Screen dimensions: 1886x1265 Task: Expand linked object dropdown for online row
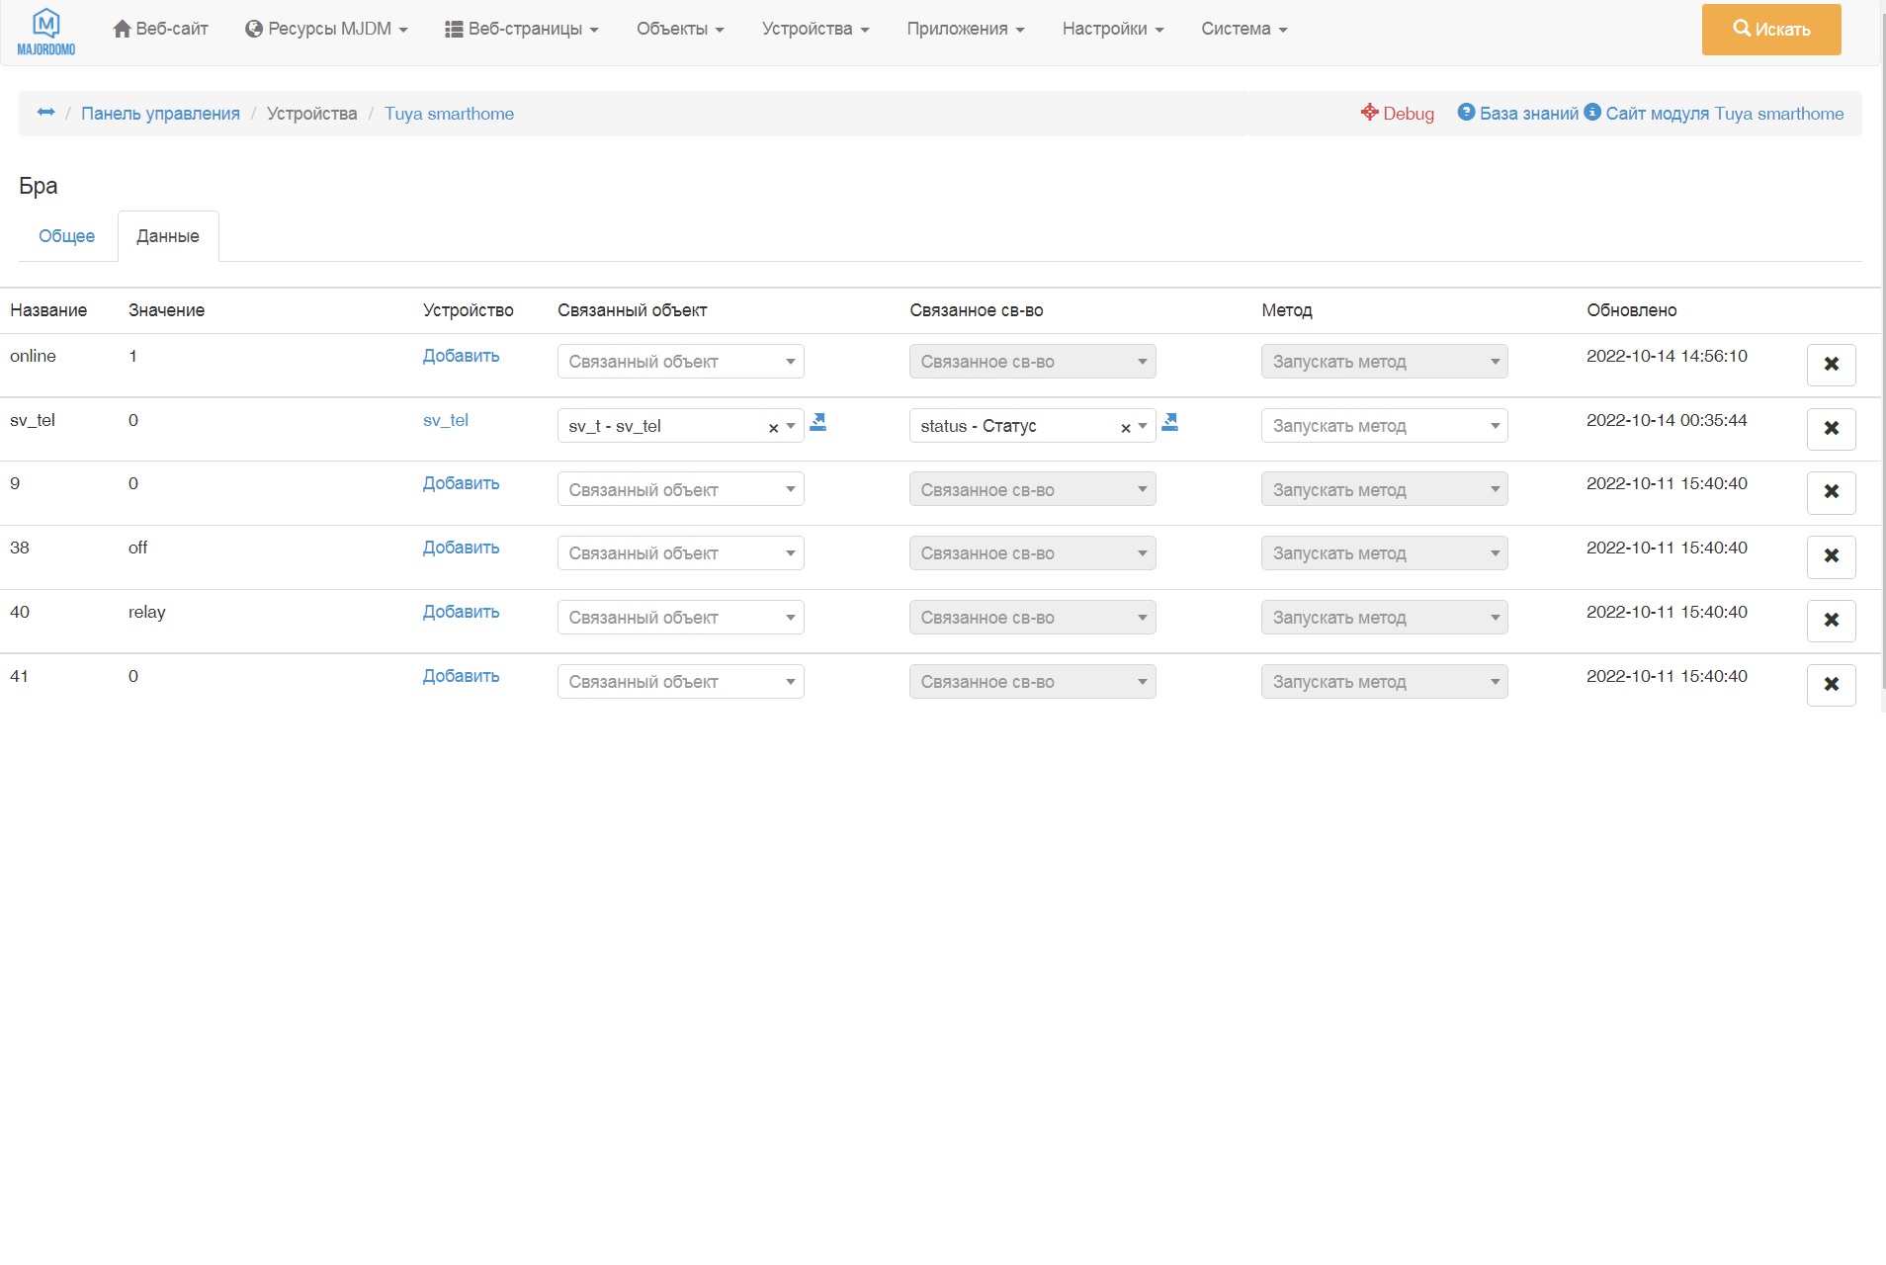(680, 362)
